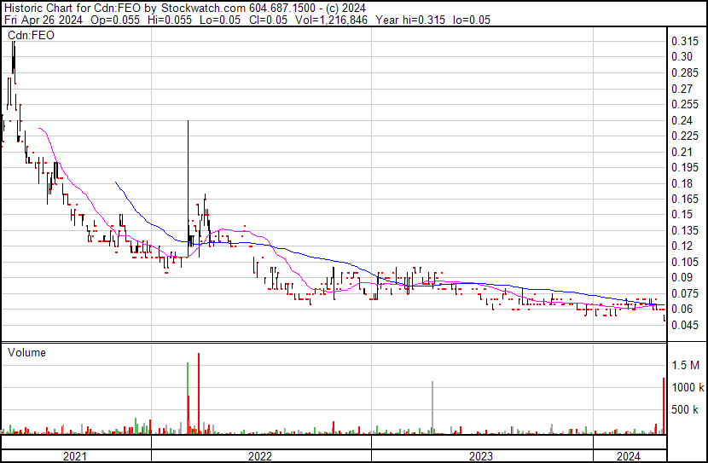Click the Volume panel label
This screenshot has height=463, width=708.
26,352
